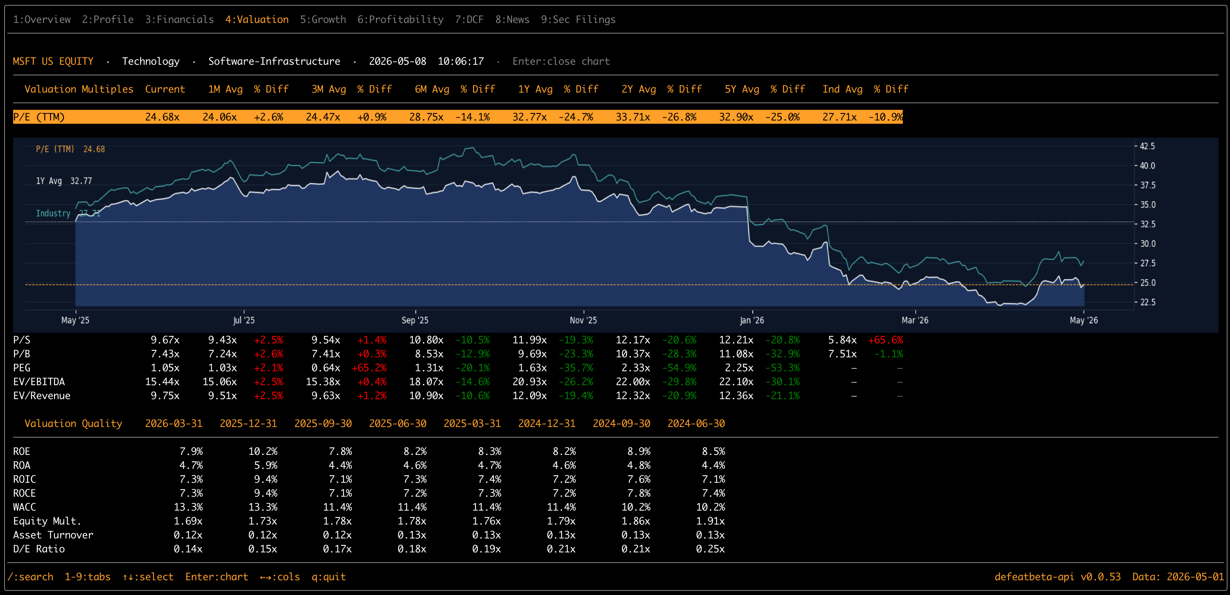Select the P/B multiples row
Image resolution: width=1230 pixels, height=595 pixels.
(458, 354)
